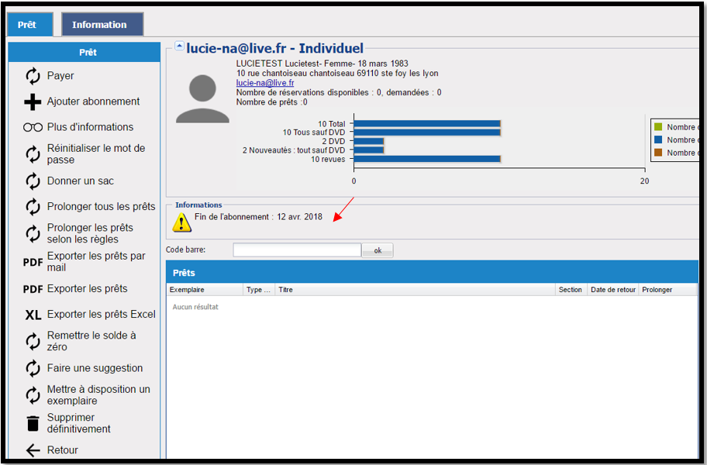
Task: Sort by the Exemplaire column header
Action: 205,290
